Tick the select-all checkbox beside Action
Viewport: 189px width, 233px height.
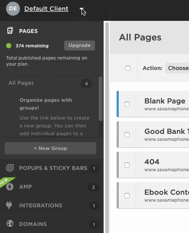(128, 68)
